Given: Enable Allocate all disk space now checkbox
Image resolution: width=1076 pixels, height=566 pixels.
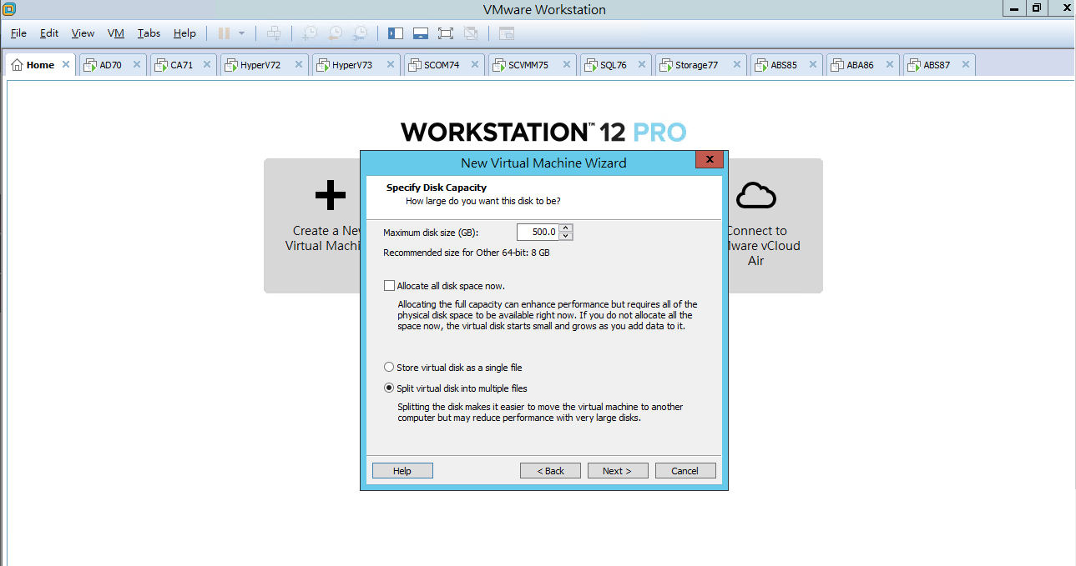Looking at the screenshot, I should click(x=389, y=286).
